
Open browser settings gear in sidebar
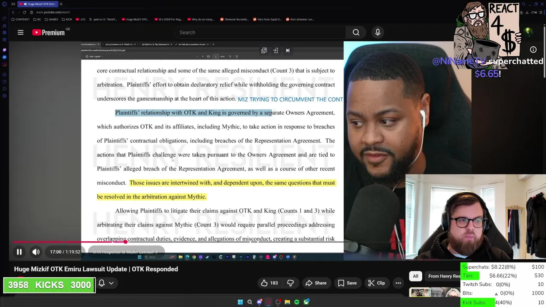[4, 96]
